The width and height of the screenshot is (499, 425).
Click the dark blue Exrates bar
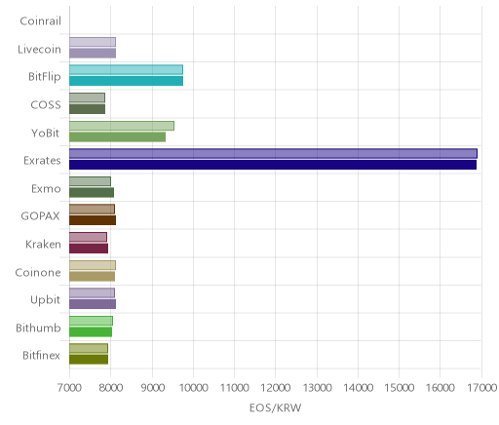(273, 165)
